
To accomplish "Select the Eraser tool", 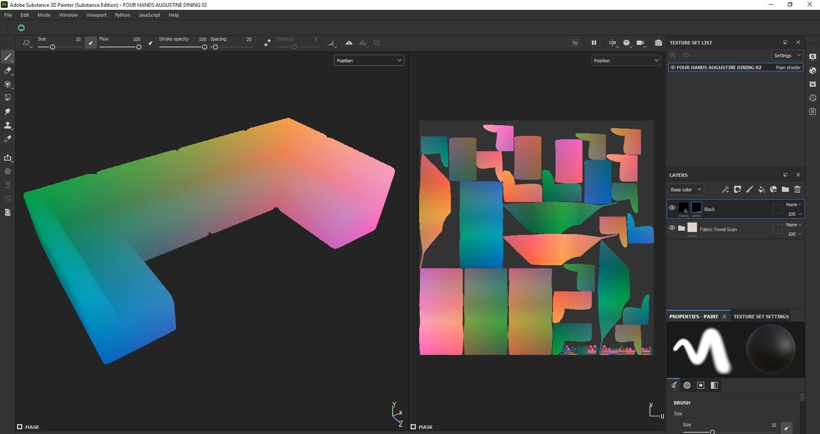I will (7, 71).
